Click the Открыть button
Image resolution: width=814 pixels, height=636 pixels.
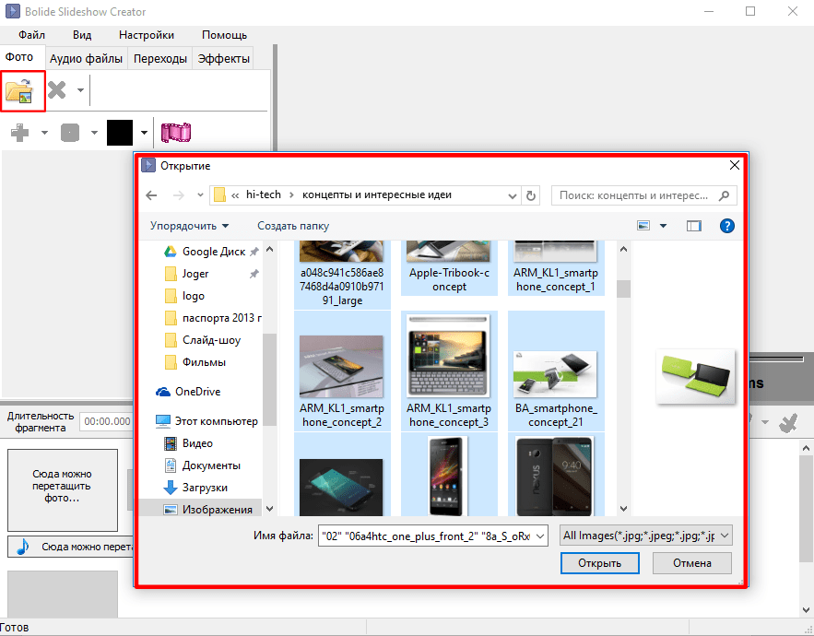(599, 563)
